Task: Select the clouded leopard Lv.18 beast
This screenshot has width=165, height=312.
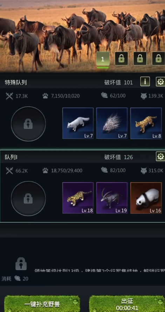Action: 78,198
